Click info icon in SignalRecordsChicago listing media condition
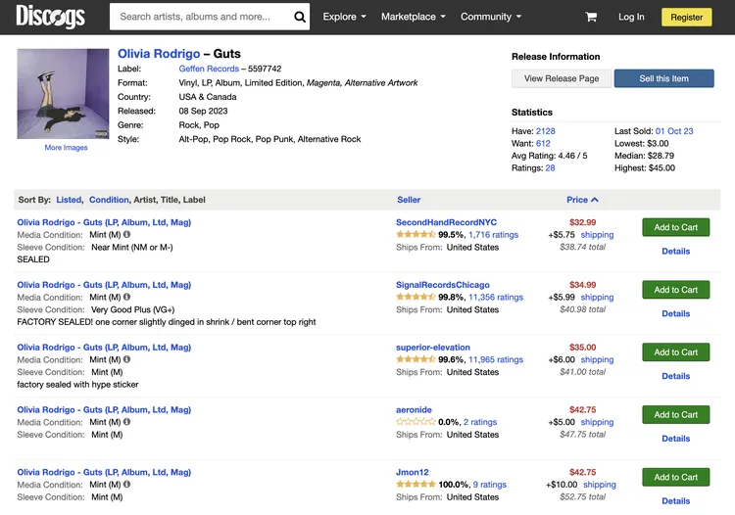 tap(126, 297)
